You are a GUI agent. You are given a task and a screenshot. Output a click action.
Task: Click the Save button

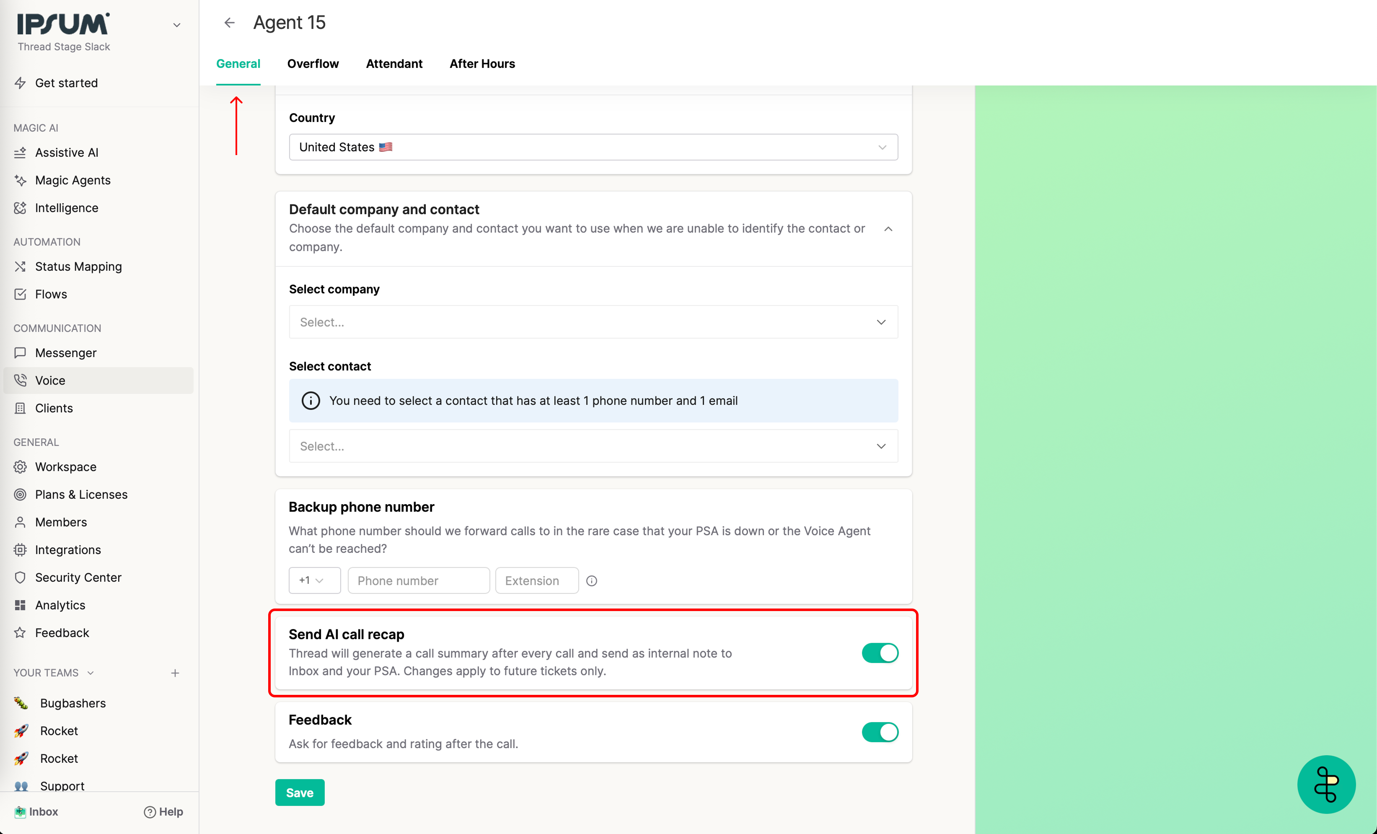(x=300, y=792)
